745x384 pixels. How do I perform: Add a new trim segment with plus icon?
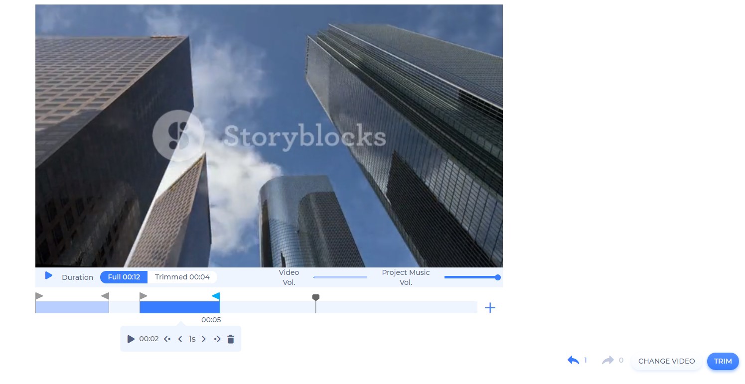coord(490,308)
